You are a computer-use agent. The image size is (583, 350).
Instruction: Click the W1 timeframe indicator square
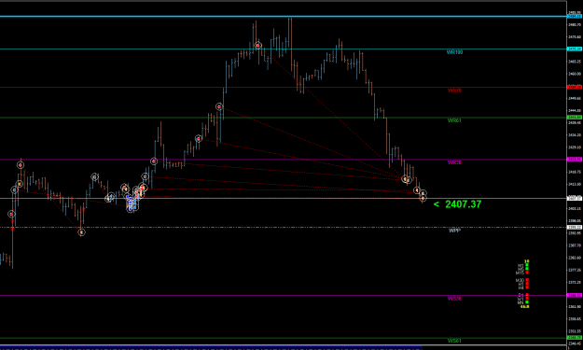pos(527,299)
